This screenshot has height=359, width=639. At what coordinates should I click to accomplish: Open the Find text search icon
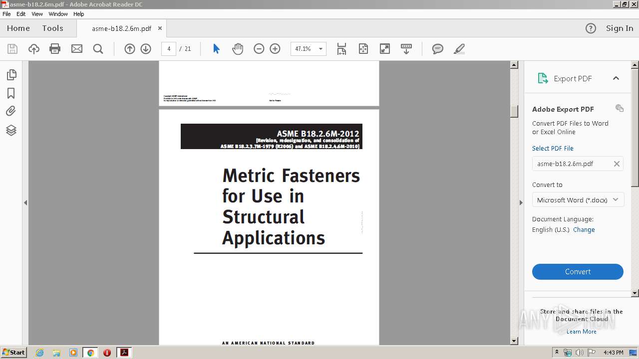98,49
